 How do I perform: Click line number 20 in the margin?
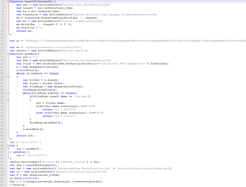[x=2, y=64]
